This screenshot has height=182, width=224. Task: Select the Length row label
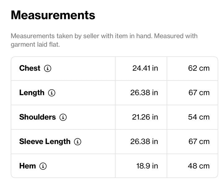[x=32, y=93]
